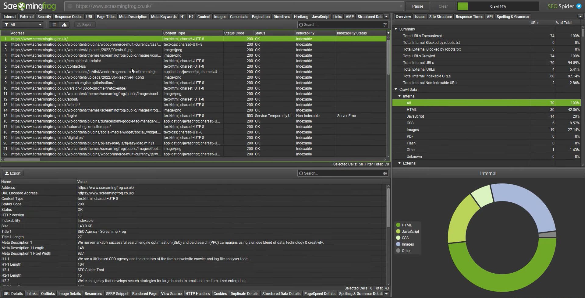Click Export button in top toolbar

(85, 25)
